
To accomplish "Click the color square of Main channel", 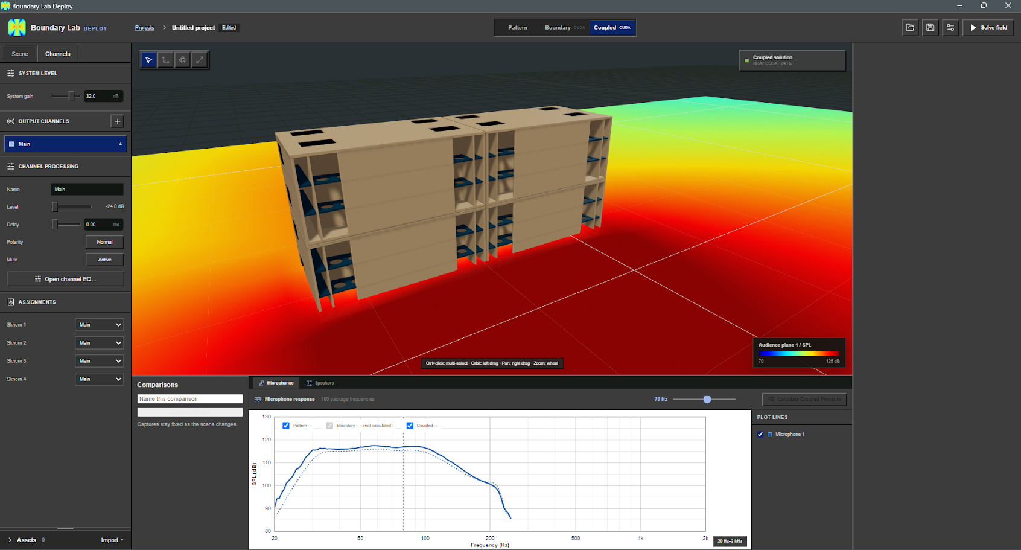I will pyautogui.click(x=11, y=144).
